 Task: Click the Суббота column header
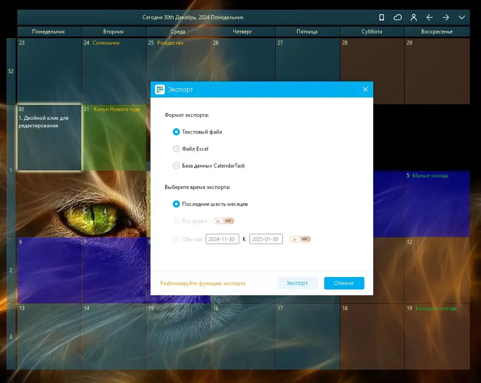pyautogui.click(x=372, y=32)
